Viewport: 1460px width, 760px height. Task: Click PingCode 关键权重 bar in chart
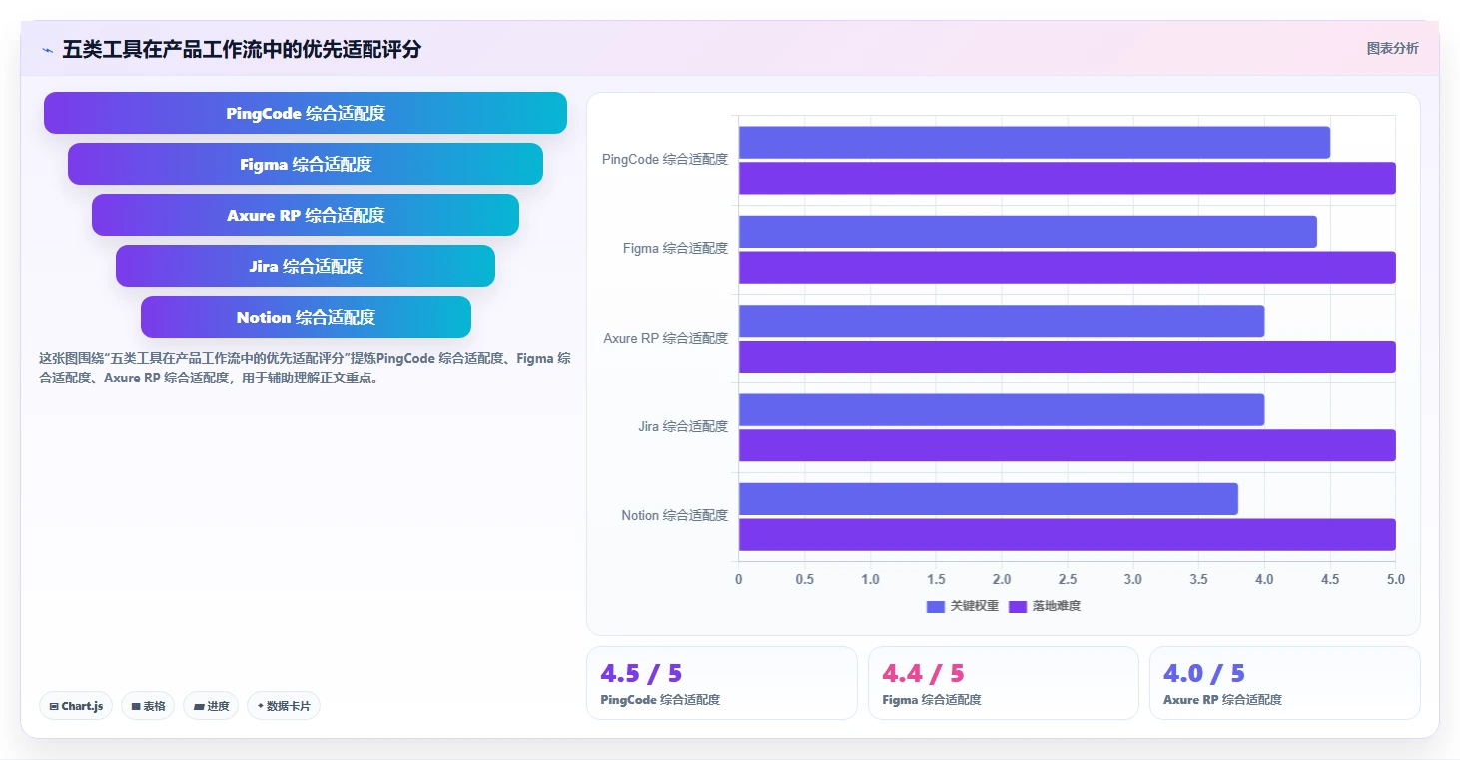[x=1035, y=142]
